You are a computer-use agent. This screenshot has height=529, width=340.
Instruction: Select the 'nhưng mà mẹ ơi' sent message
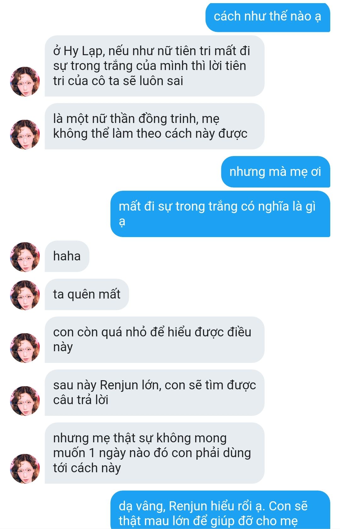coord(275,172)
